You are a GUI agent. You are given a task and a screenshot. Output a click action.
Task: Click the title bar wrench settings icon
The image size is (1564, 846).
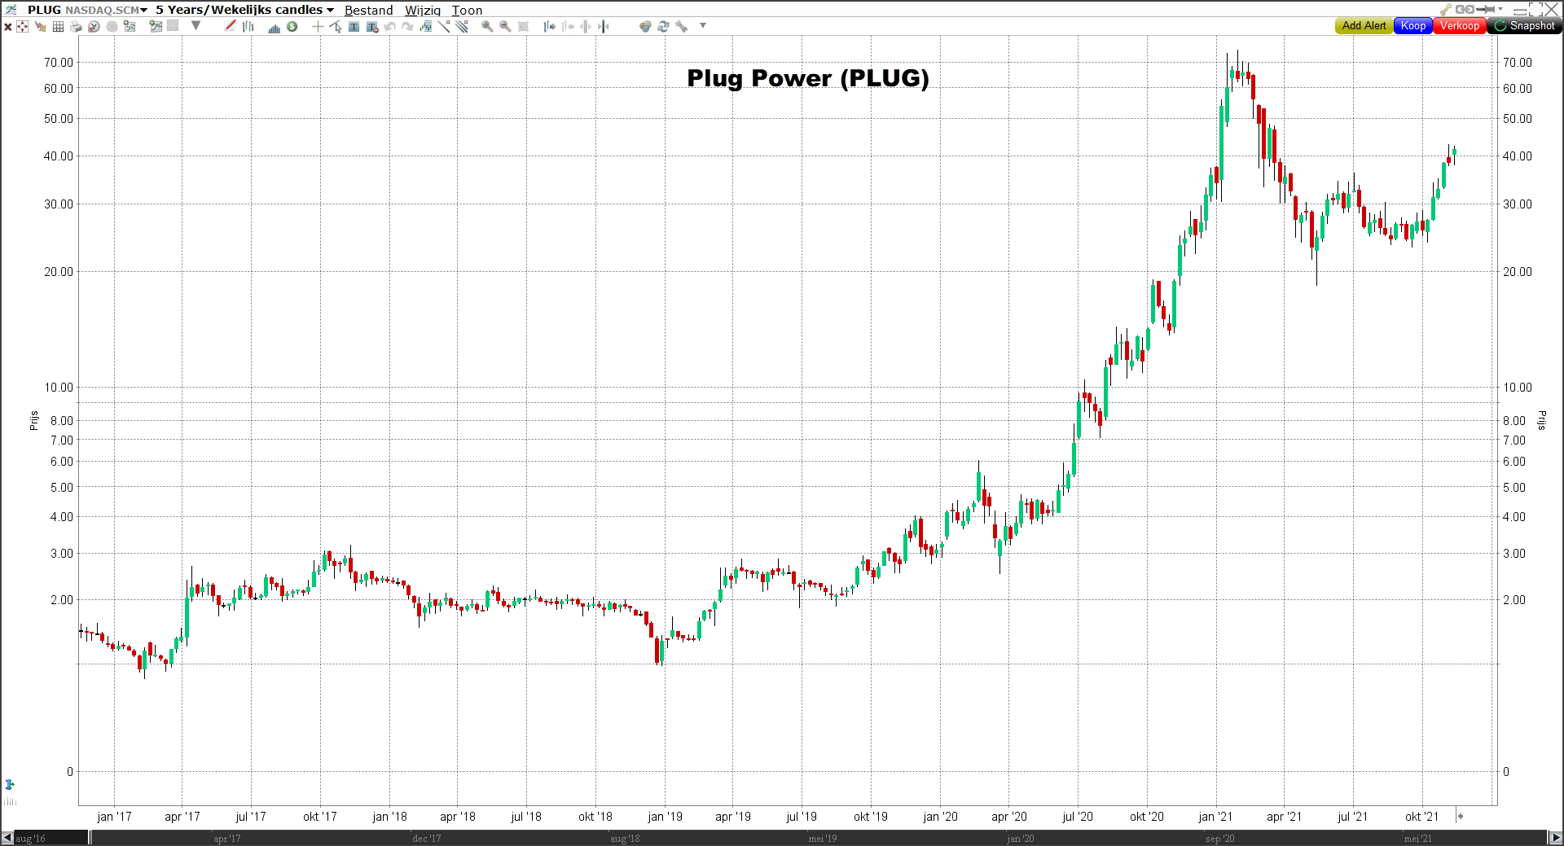pyautogui.click(x=1446, y=9)
